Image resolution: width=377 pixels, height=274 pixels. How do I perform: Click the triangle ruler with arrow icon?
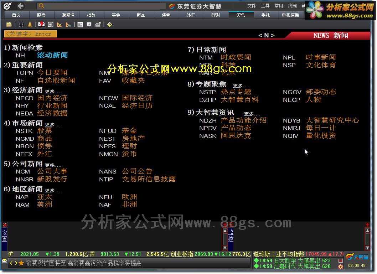coord(68,25)
